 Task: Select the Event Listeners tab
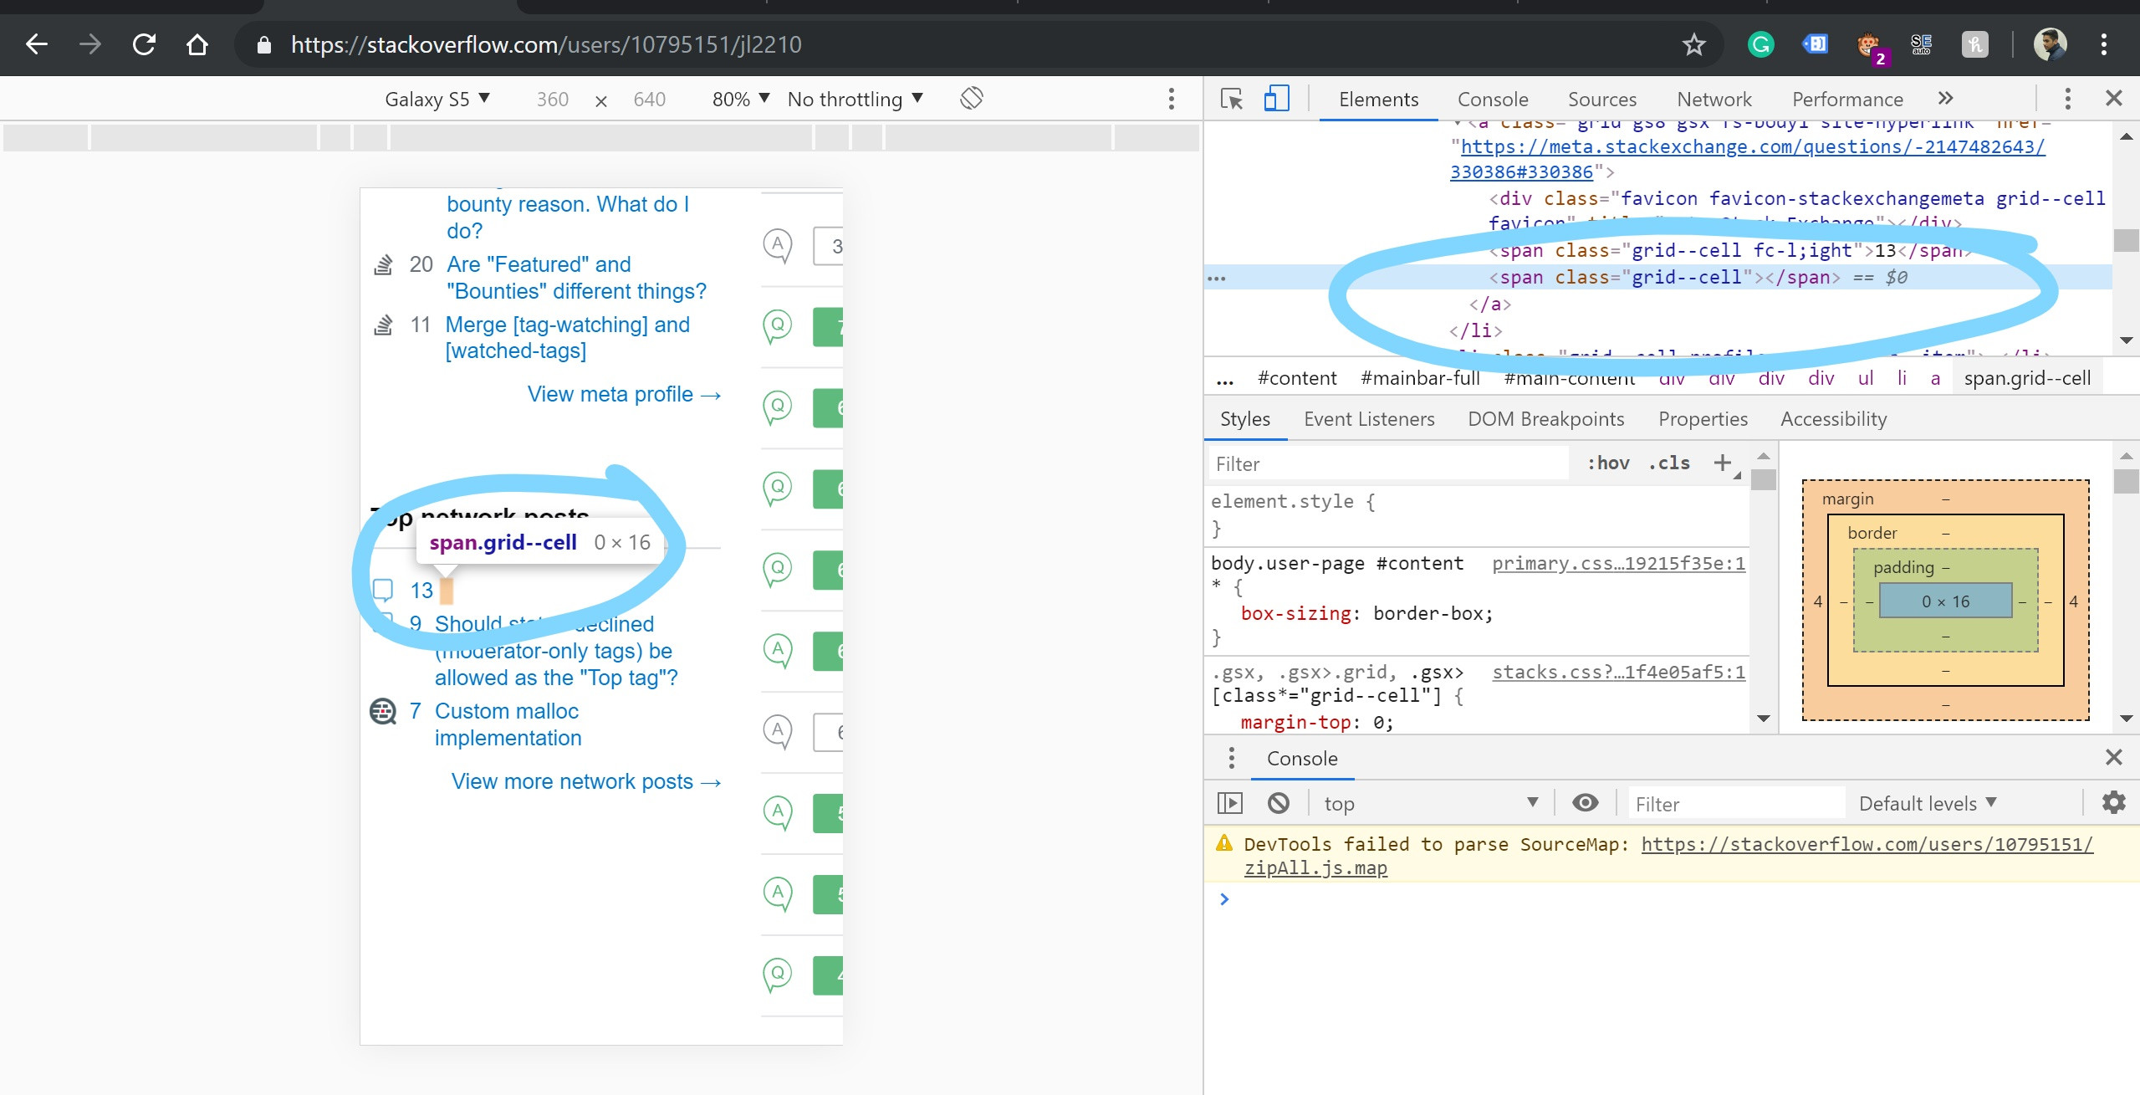click(1369, 419)
